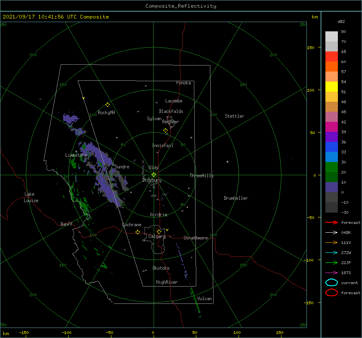
Task: Click the Airdrie city label
Action: tap(158, 215)
